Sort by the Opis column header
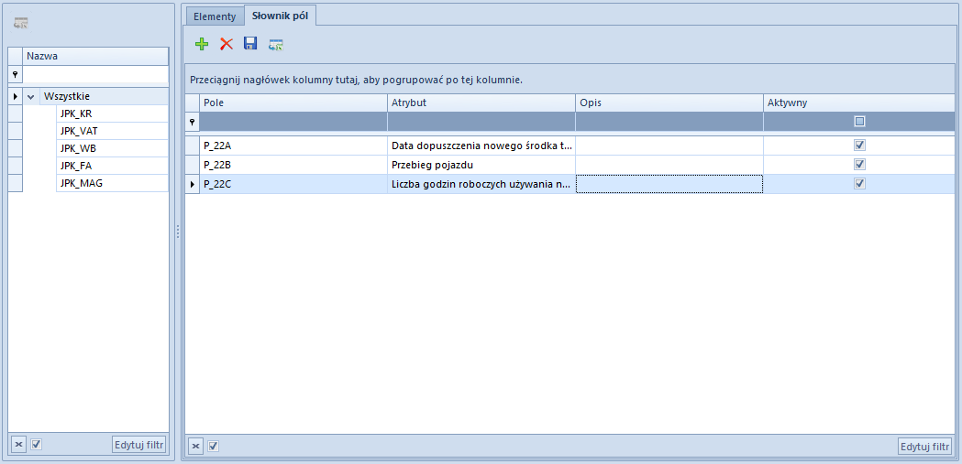 (669, 103)
